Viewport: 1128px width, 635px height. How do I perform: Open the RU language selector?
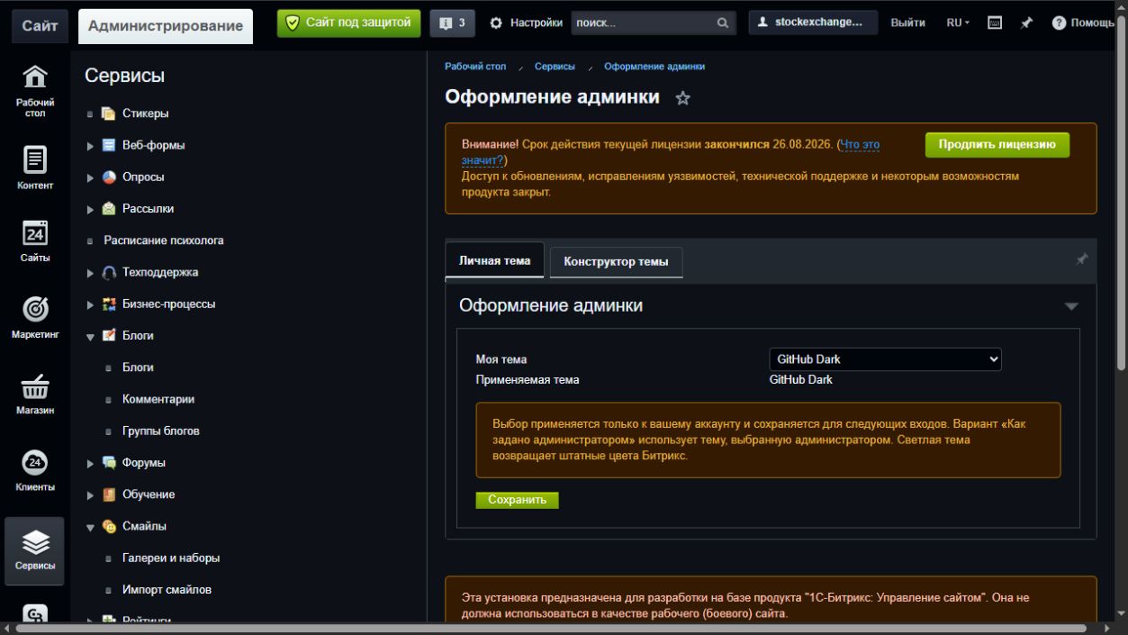point(958,23)
